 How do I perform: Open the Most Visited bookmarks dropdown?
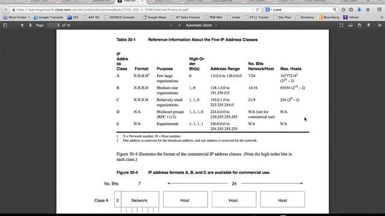16,17
